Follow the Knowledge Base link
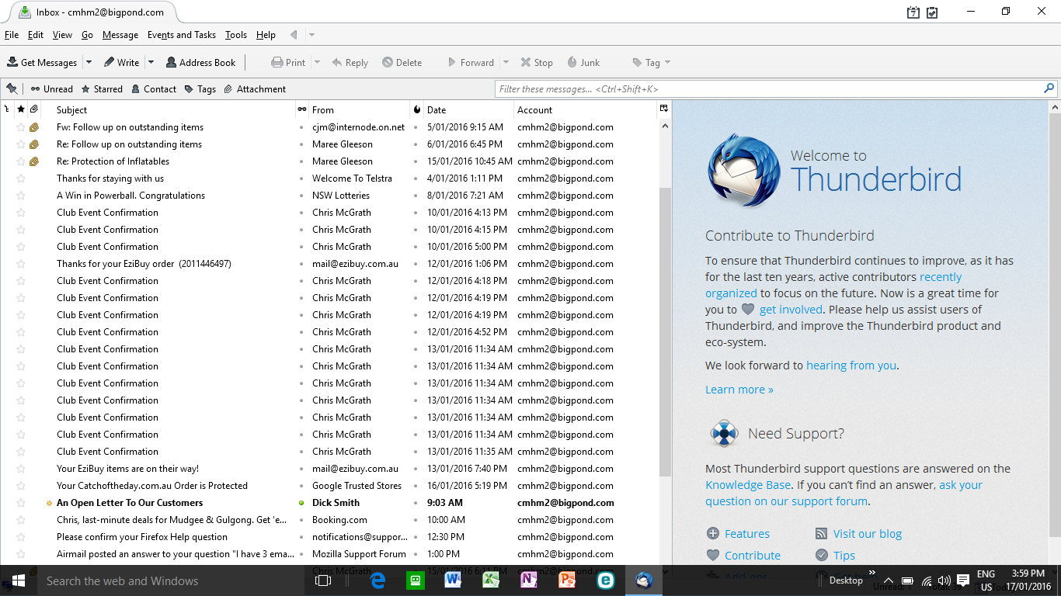The width and height of the screenshot is (1061, 596). click(747, 485)
